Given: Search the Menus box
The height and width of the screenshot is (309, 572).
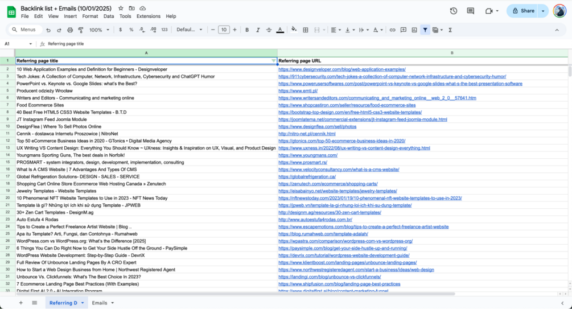Looking at the screenshot, I should (x=25, y=30).
